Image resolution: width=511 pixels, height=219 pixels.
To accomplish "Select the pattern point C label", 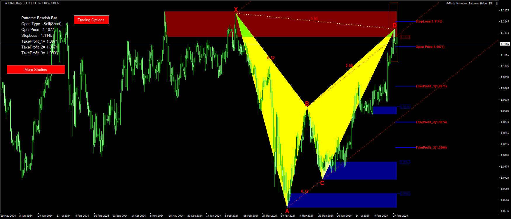I will point(322,183).
